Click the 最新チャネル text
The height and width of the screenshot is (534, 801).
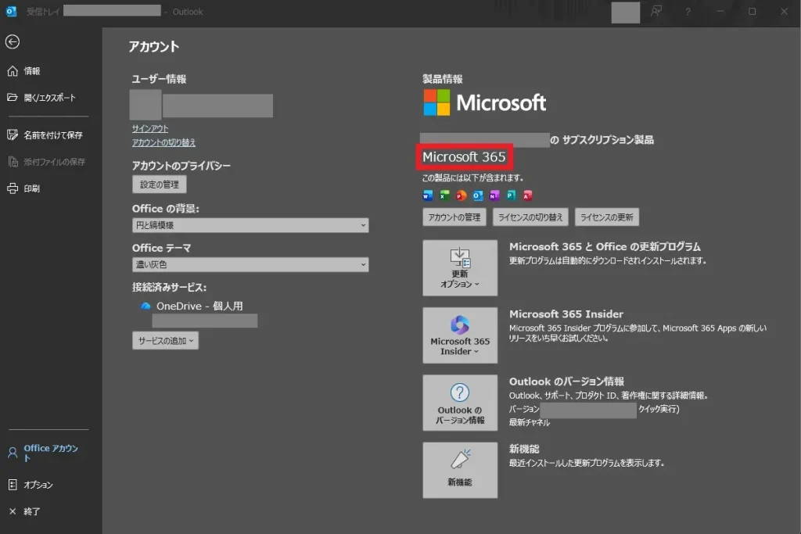530,422
